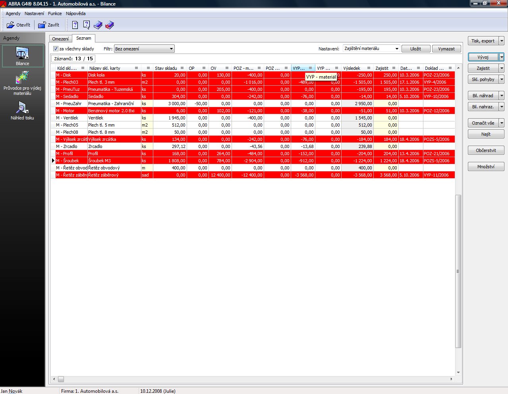Click the marker square in OP column header
Viewport: 508px width, 394px height.
(x=204, y=68)
